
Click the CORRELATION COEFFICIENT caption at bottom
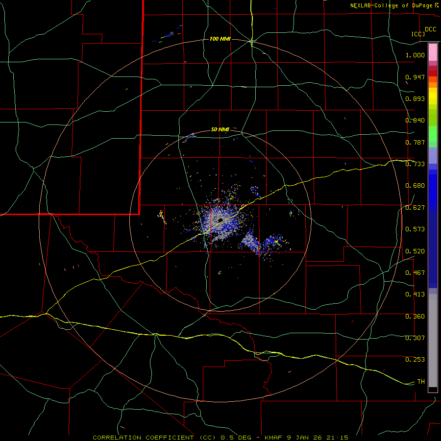click(x=220, y=438)
